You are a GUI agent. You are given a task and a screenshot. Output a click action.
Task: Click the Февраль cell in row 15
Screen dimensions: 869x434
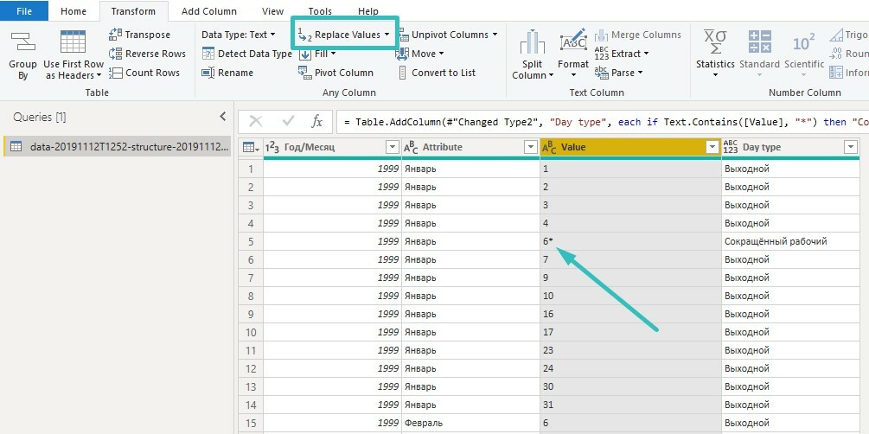pyautogui.click(x=470, y=423)
